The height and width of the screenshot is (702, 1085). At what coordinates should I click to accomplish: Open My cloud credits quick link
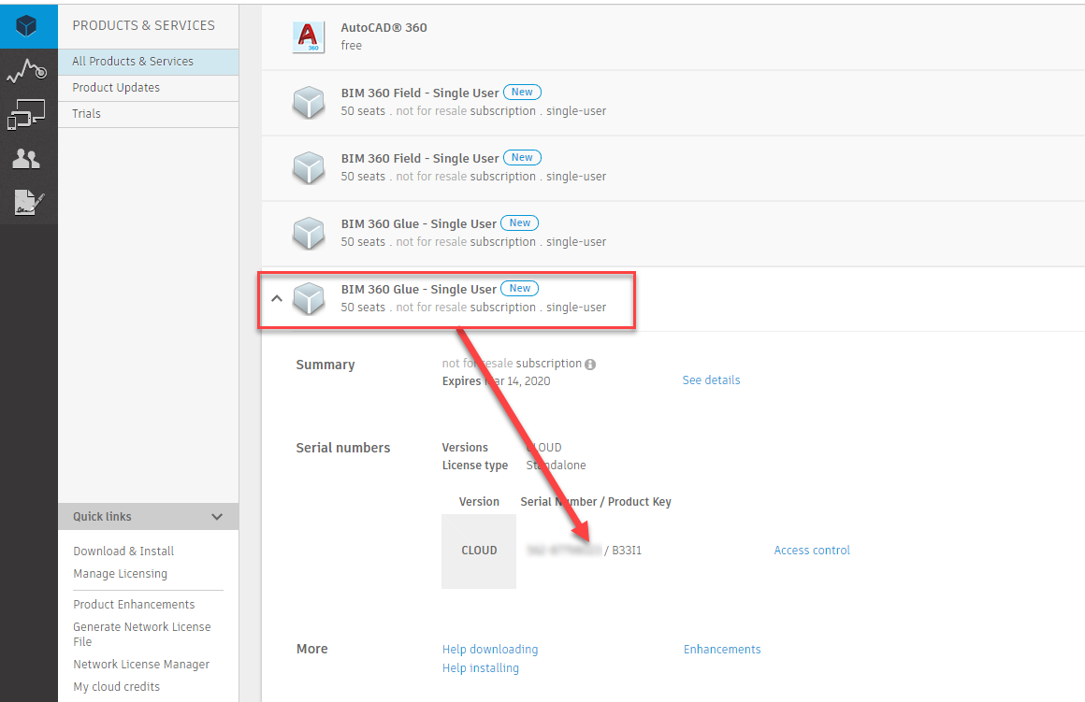116,687
